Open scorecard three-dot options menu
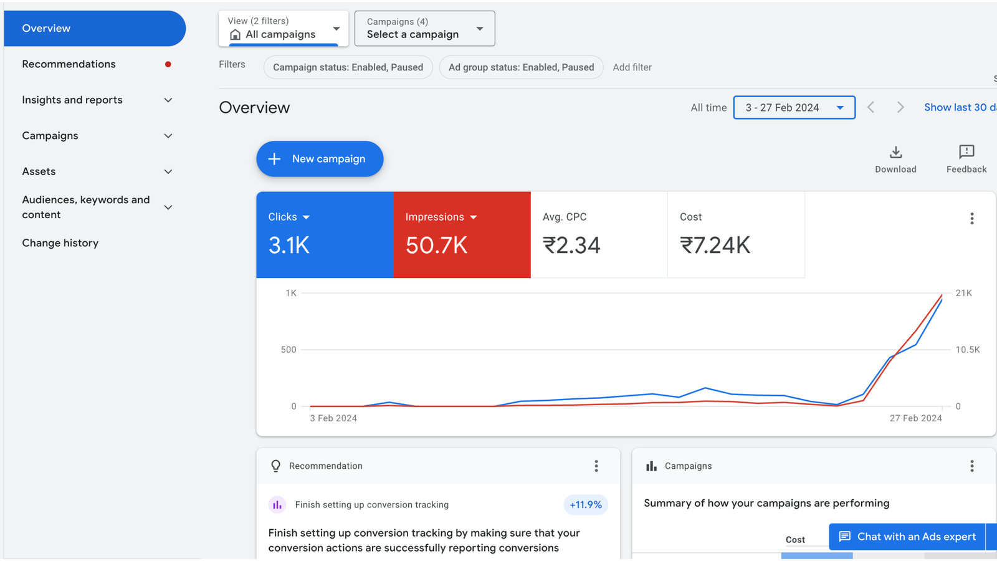The width and height of the screenshot is (997, 561). [971, 219]
